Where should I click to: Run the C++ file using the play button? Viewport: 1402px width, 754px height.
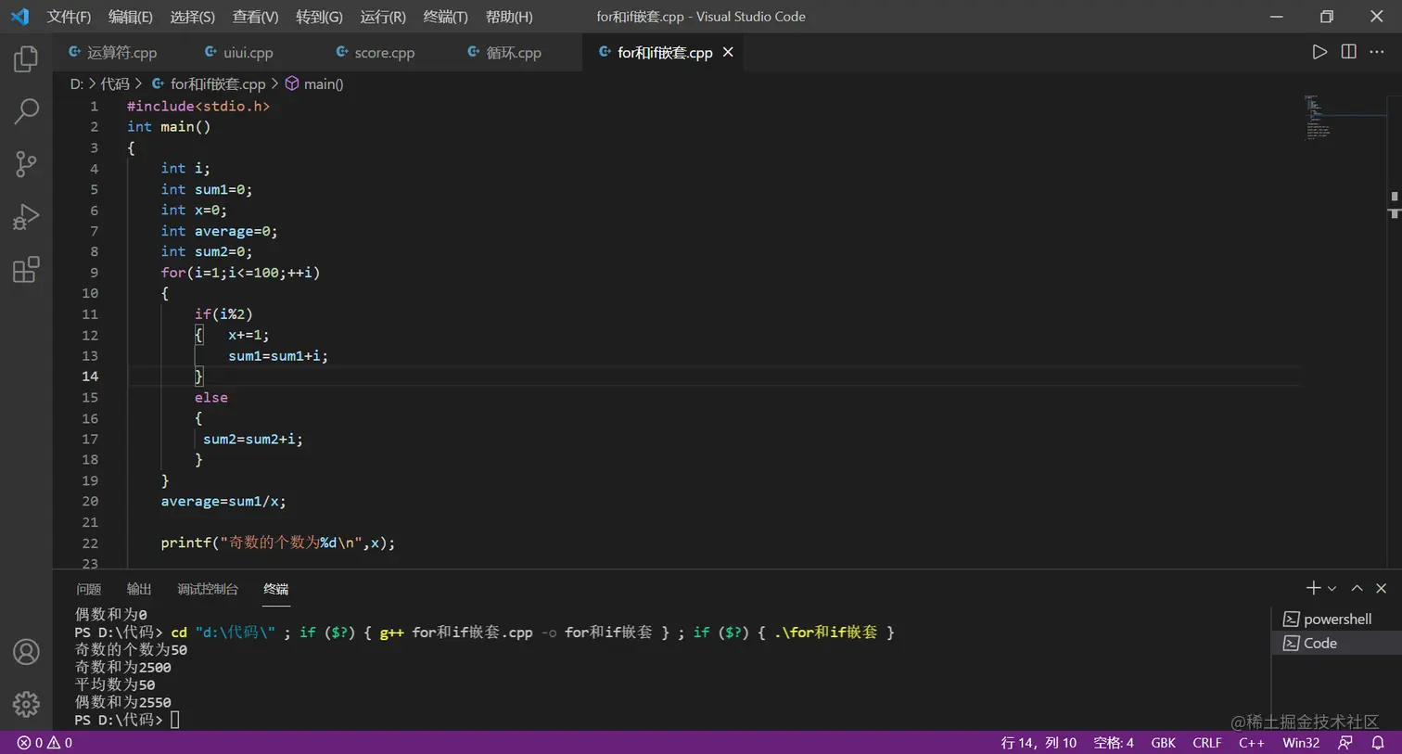(1320, 52)
